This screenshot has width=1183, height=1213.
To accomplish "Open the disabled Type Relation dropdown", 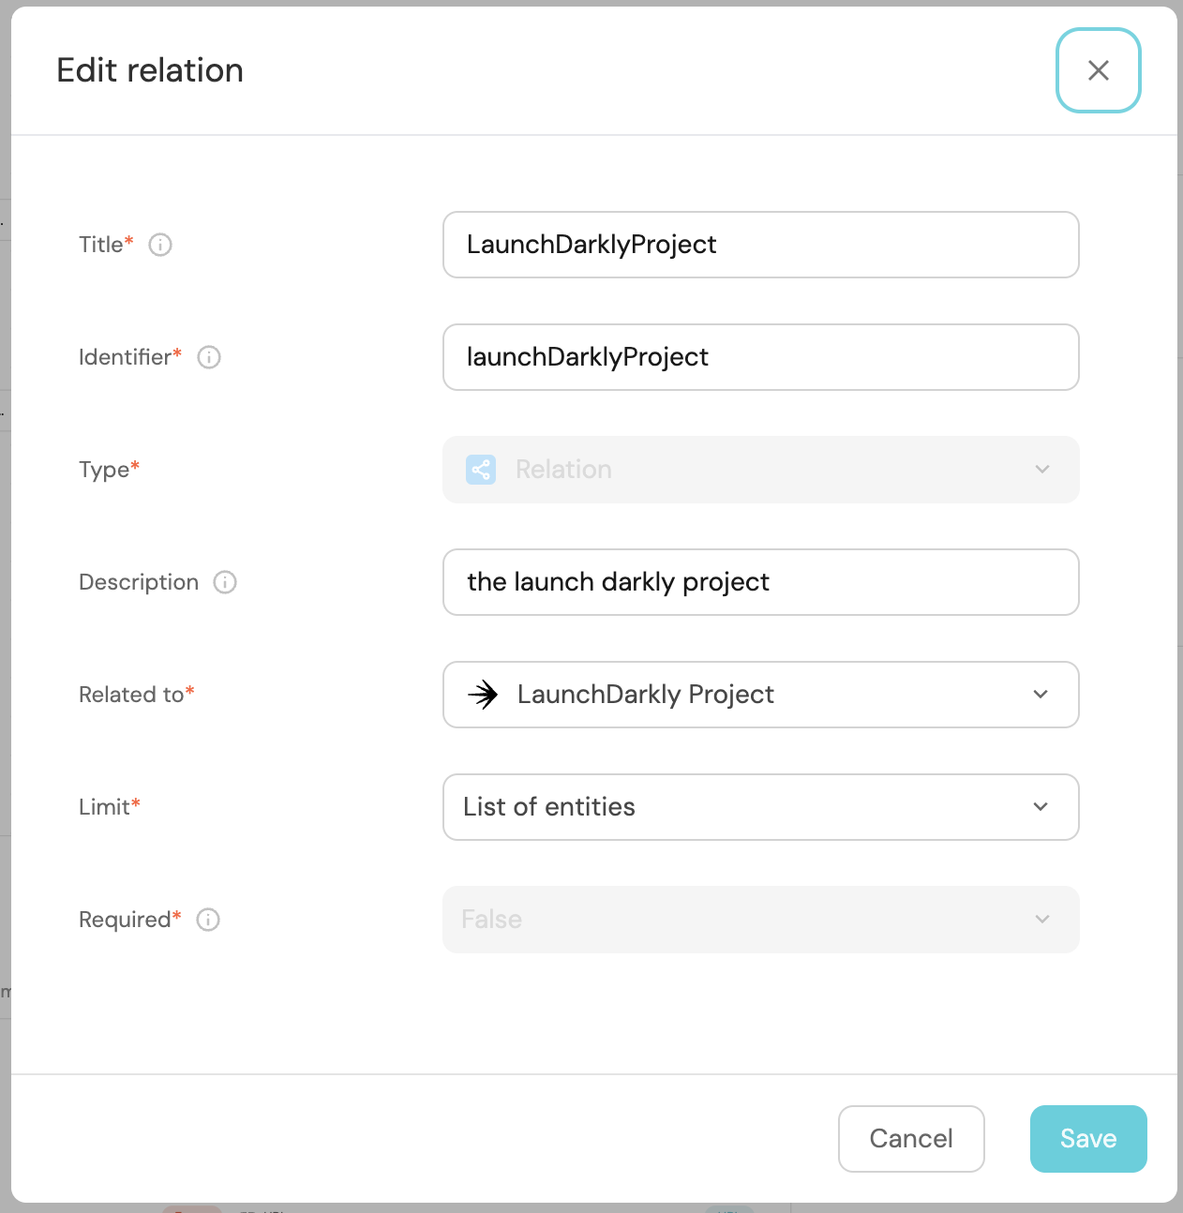I will coord(761,470).
